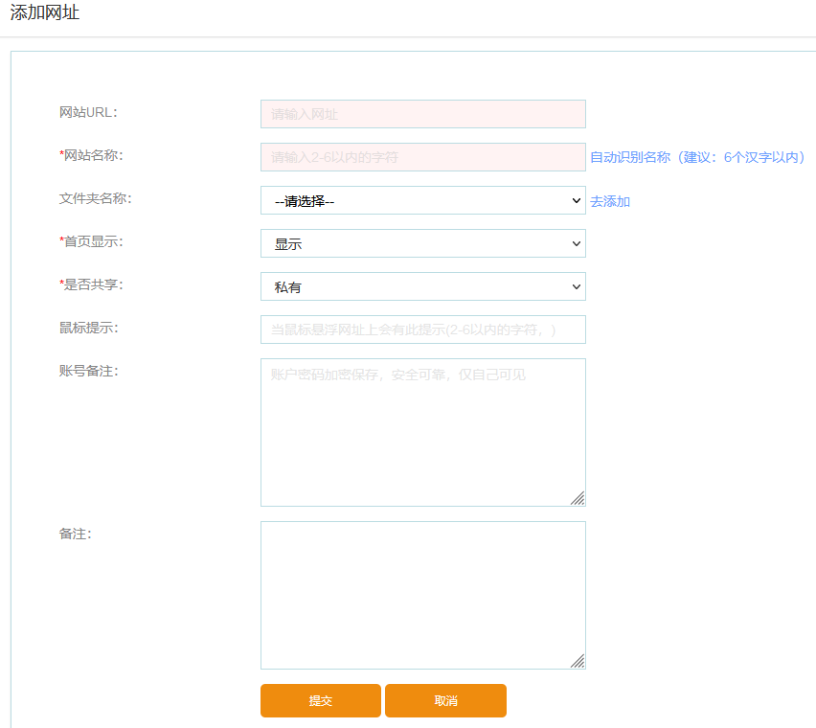Click the 添加网址 page heading
Viewport: 816px width, 728px height.
[x=43, y=13]
